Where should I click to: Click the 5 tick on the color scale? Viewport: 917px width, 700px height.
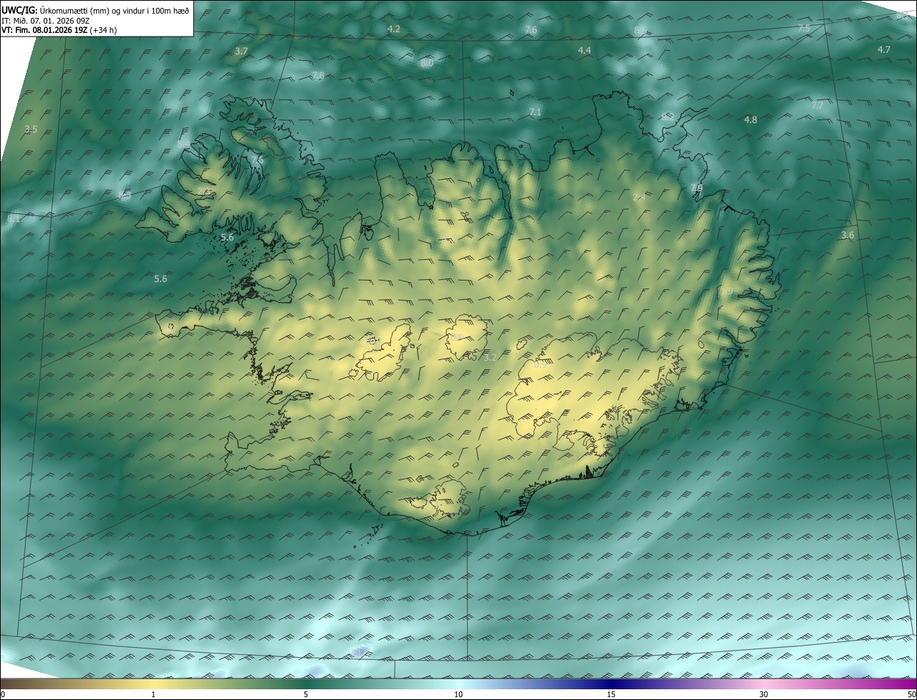click(x=306, y=695)
